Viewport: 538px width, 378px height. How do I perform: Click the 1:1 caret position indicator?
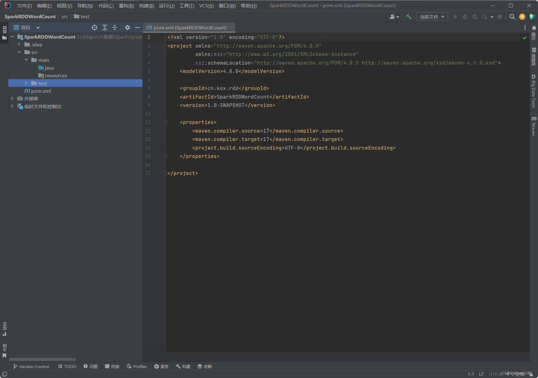click(471, 374)
